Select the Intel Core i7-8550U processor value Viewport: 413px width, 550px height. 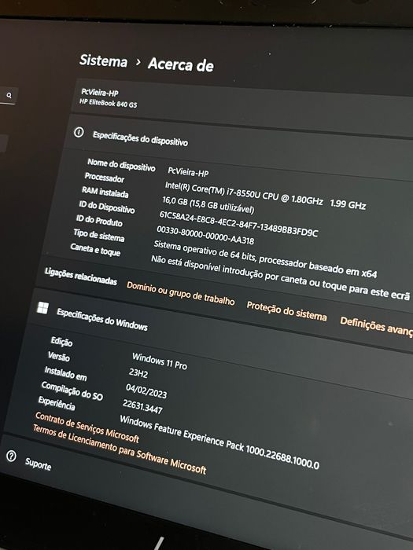click(266, 195)
